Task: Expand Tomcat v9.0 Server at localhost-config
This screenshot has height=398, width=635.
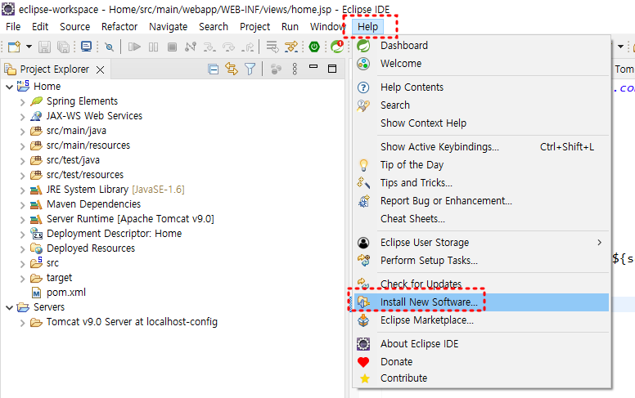Action: tap(23, 323)
